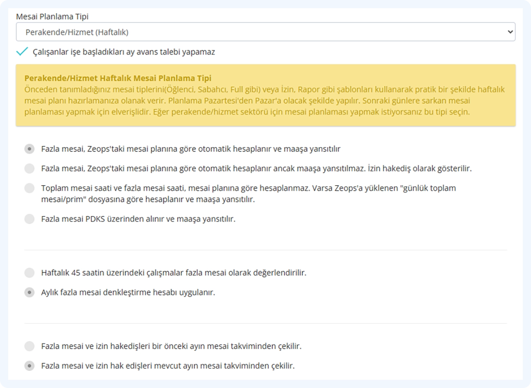The width and height of the screenshot is (531, 388).
Task: Select 'otomatik hesaplanır ve maaşa yansıtılır' radio
Action: pyautogui.click(x=29, y=149)
